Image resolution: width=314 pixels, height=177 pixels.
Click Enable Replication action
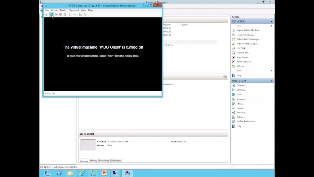(246, 122)
